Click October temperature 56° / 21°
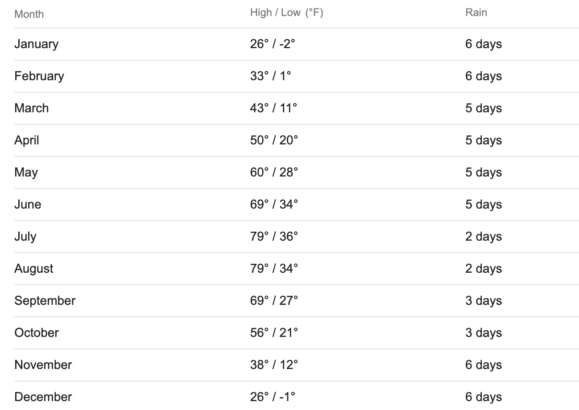 pos(274,333)
